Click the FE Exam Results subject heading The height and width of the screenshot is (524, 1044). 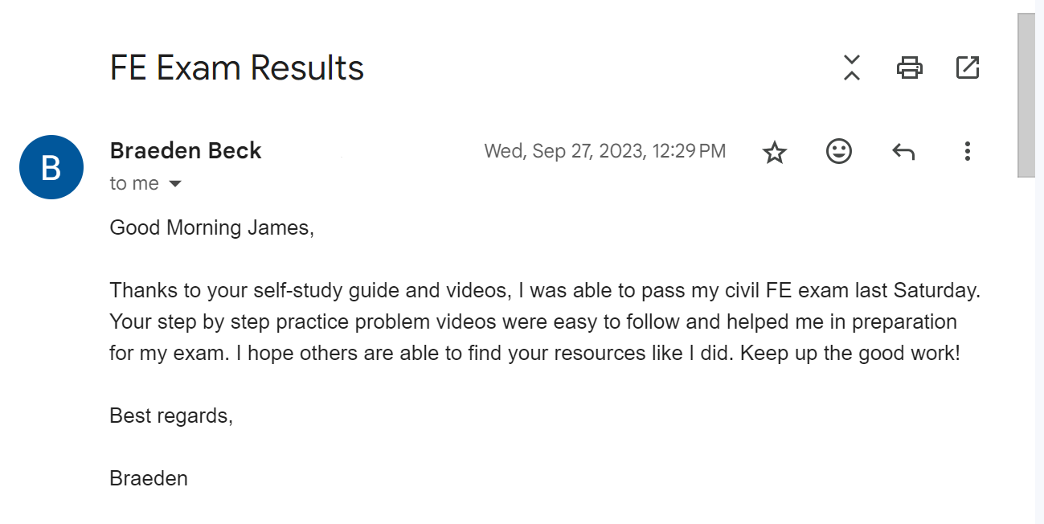point(237,68)
